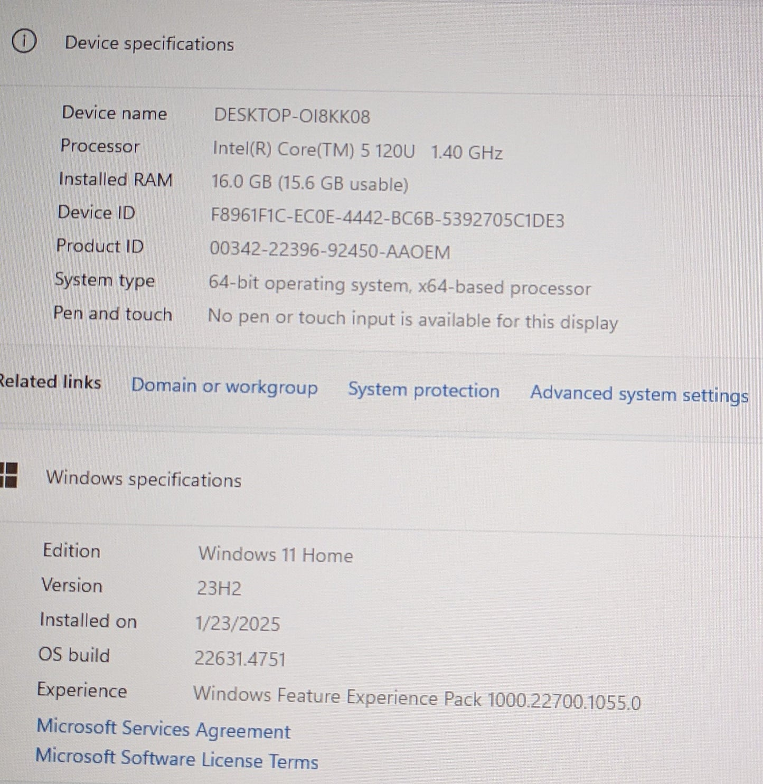Click the 23H2 version value

tap(219, 588)
